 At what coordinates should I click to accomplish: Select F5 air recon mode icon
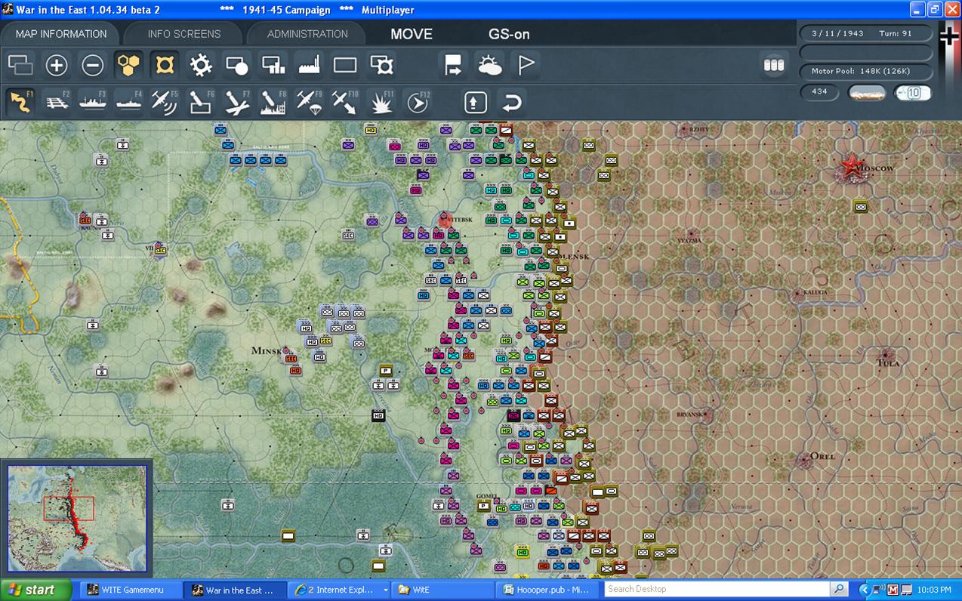[165, 101]
